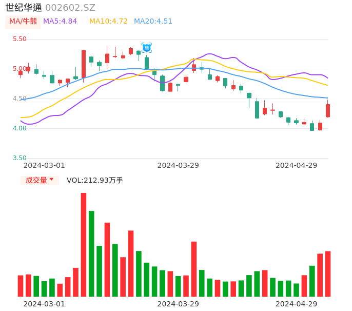Click the stock code 002602.SZ
352x311 pixels.
(70, 8)
